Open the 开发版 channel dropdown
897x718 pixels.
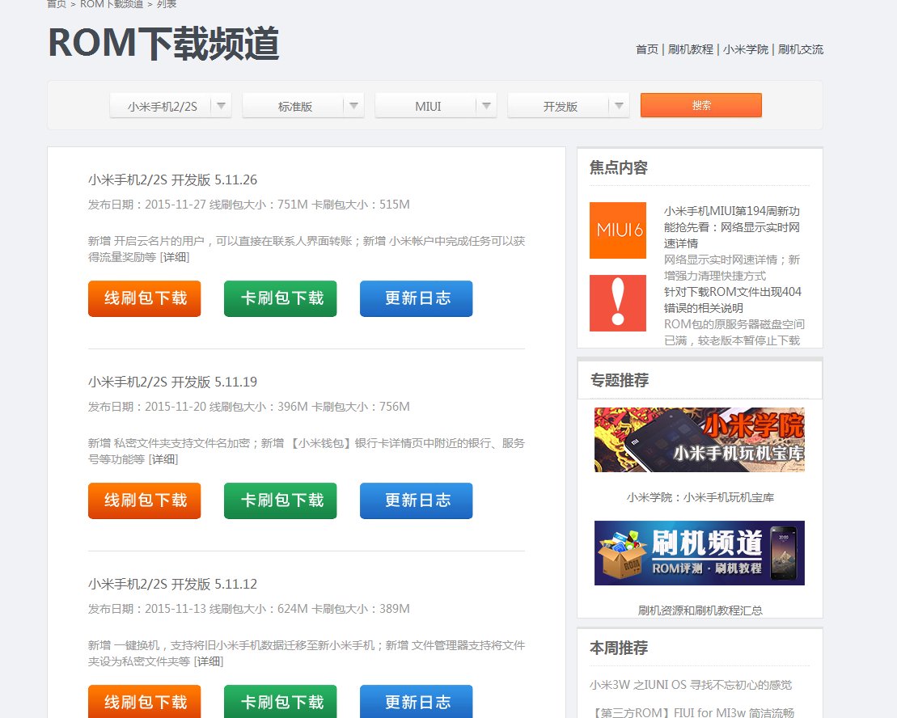pyautogui.click(x=569, y=105)
